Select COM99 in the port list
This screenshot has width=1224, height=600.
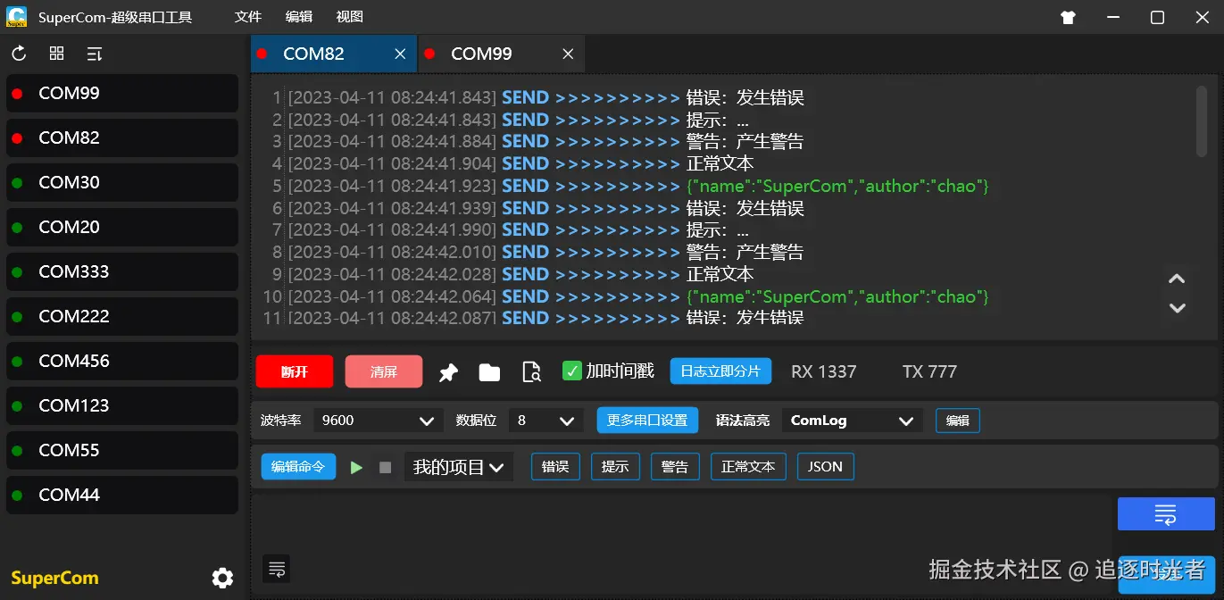(x=122, y=93)
